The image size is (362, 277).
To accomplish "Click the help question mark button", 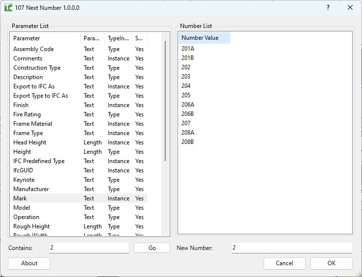I will pos(328,7).
